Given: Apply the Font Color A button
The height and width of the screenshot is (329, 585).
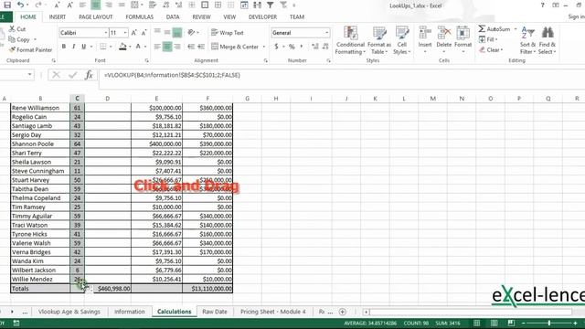Looking at the screenshot, I should (x=138, y=47).
